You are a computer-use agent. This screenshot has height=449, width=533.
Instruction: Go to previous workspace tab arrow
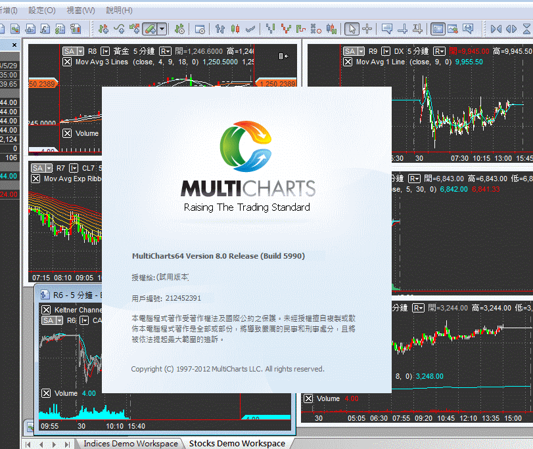[x=41, y=444]
